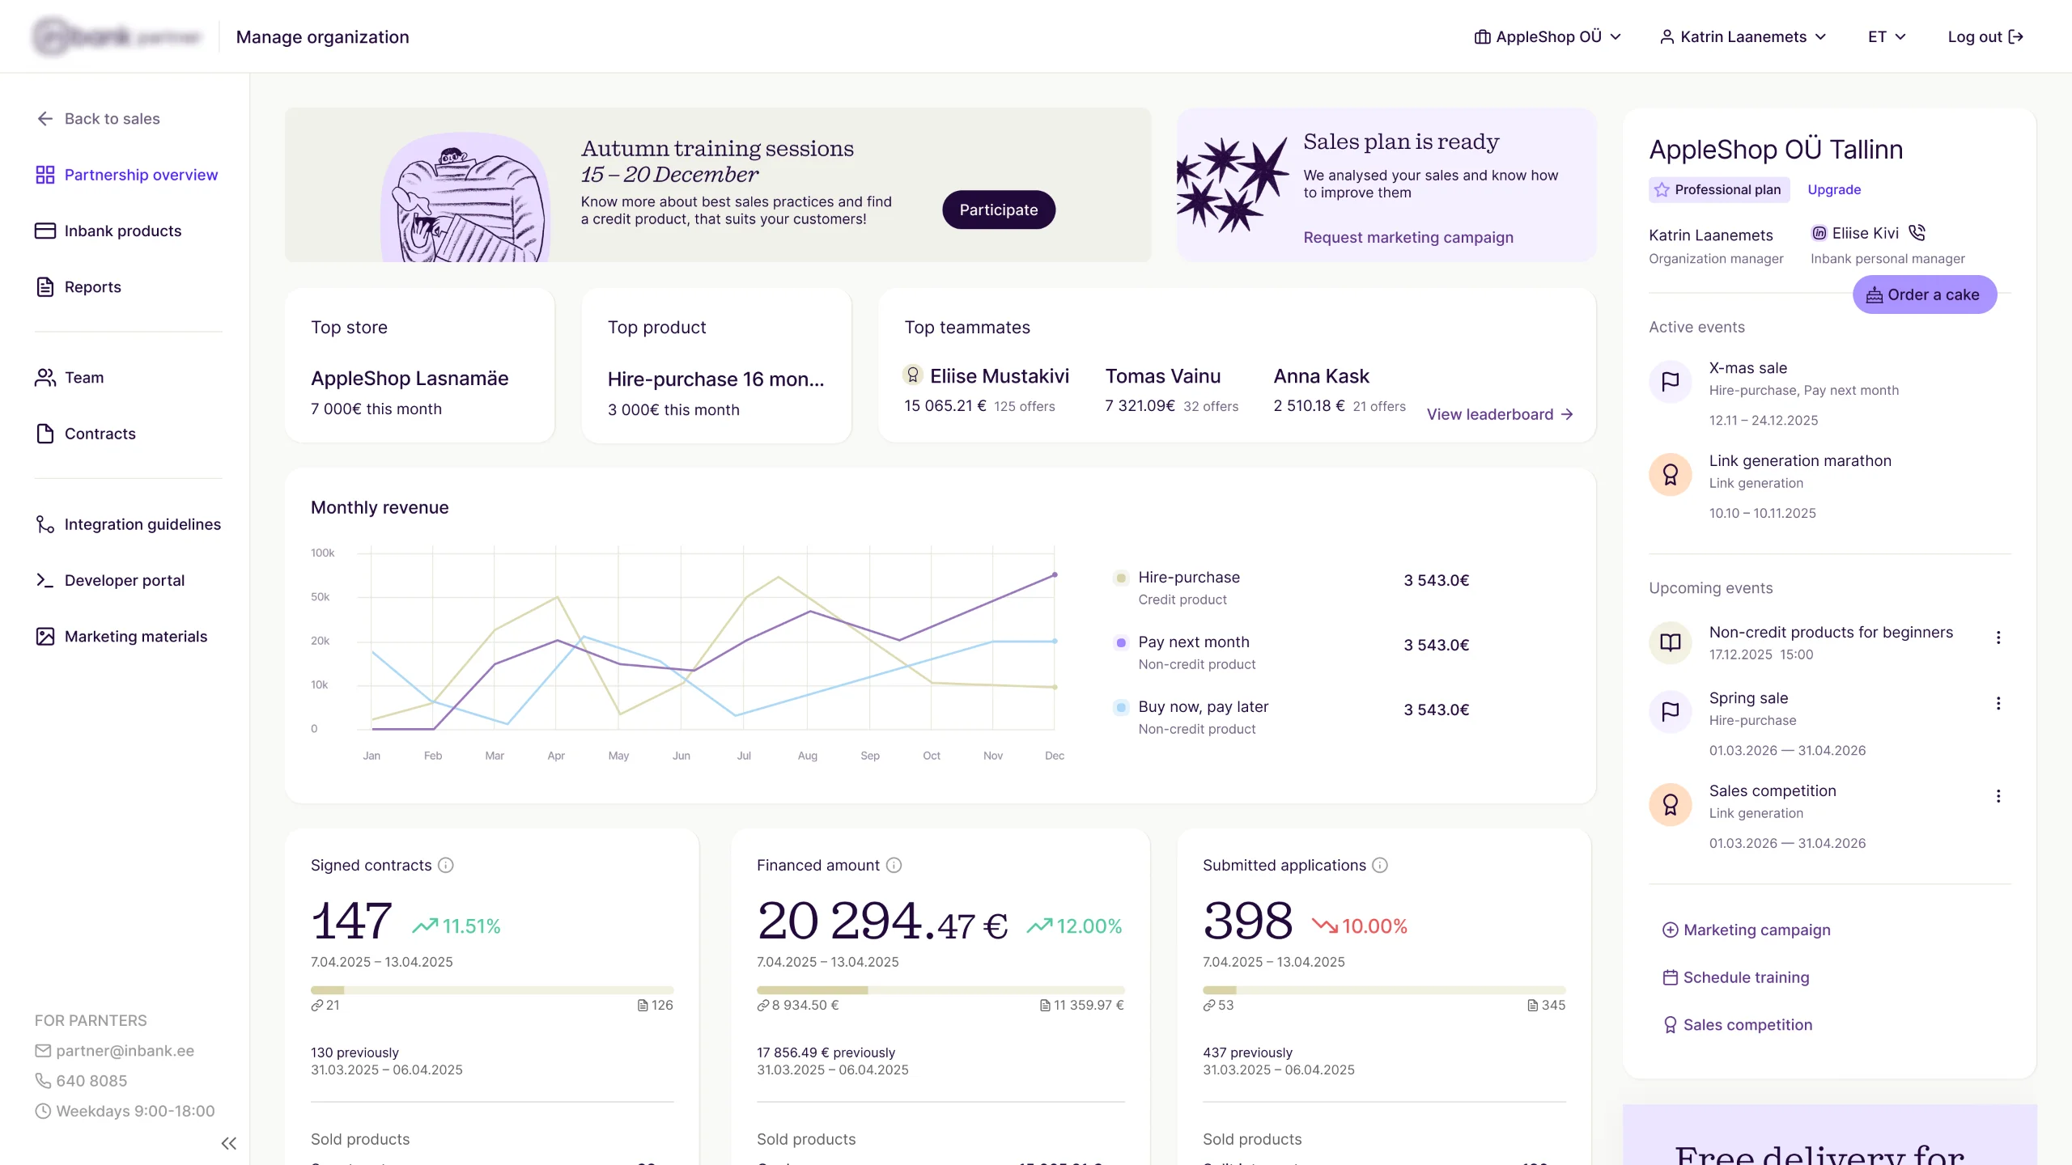Open Team in the sidebar
Image resolution: width=2072 pixels, height=1165 pixels.
click(x=70, y=378)
